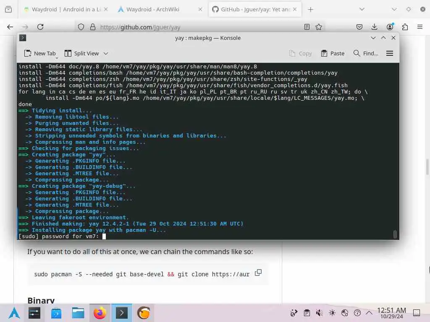Image resolution: width=430 pixels, height=322 pixels.
Task: Close the GitHub Jguer/yay tab
Action: point(295,9)
